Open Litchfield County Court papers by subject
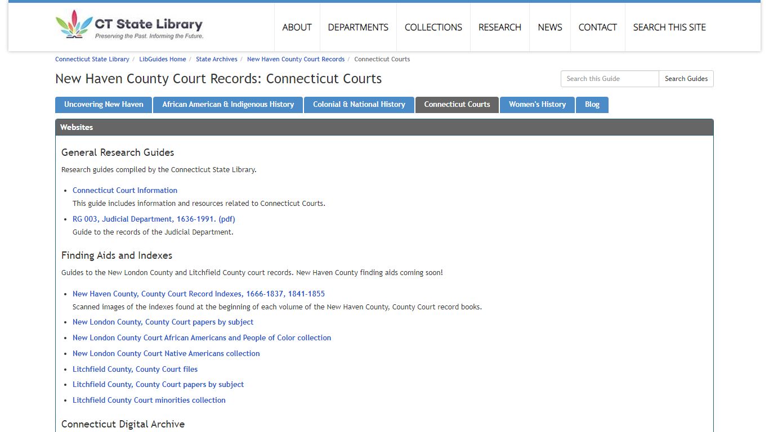 pyautogui.click(x=158, y=384)
